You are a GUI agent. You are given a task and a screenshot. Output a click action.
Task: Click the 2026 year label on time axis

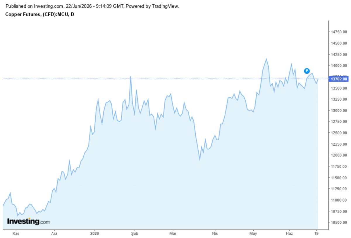(94, 234)
